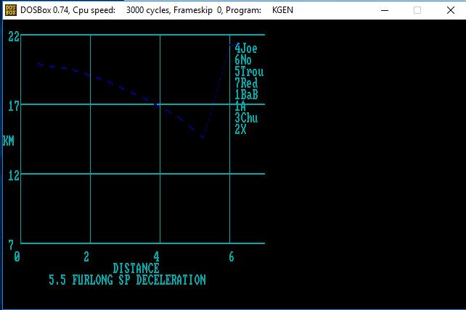Click the x-axis value 0
Image resolution: width=466 pixels, height=310 pixels.
[17, 256]
